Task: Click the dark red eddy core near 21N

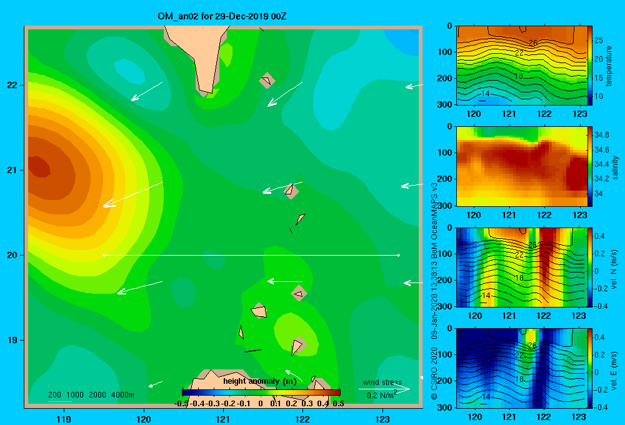Action: (39, 167)
